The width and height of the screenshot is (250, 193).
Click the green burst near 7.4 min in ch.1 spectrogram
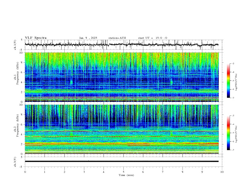point(171,82)
